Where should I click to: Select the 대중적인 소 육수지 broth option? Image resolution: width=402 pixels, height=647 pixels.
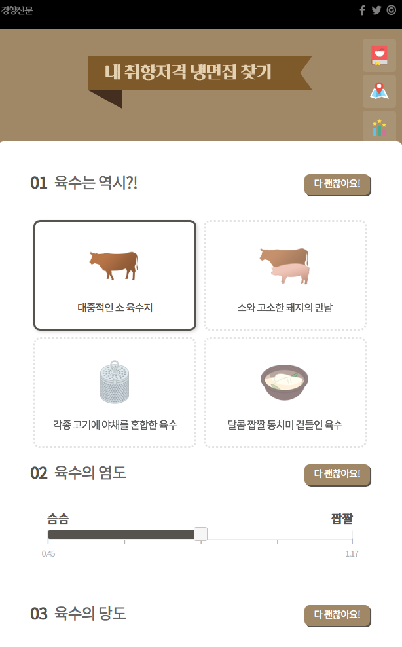(115, 275)
